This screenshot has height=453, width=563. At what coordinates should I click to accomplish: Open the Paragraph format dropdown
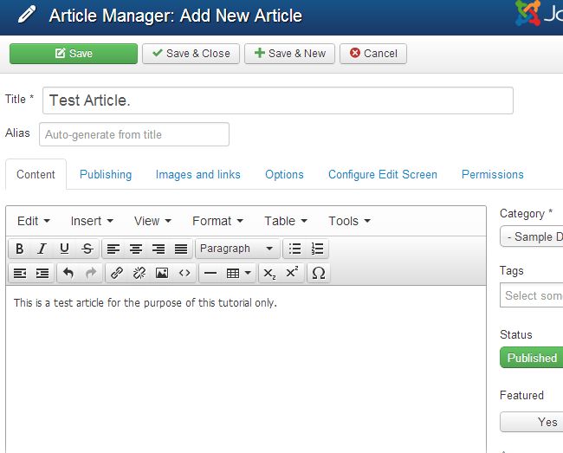(237, 249)
